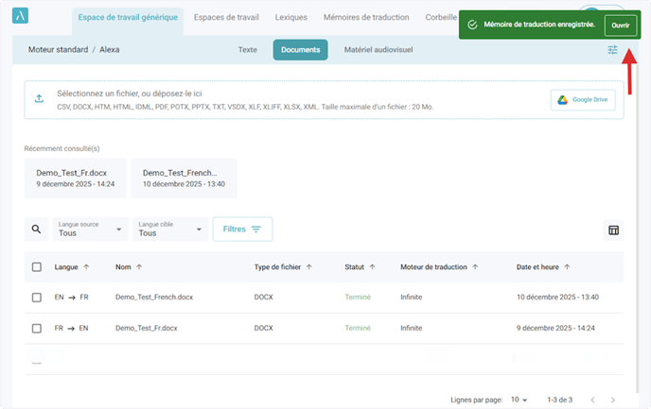
Task: Switch to the Lexiques tab
Action: (x=290, y=18)
